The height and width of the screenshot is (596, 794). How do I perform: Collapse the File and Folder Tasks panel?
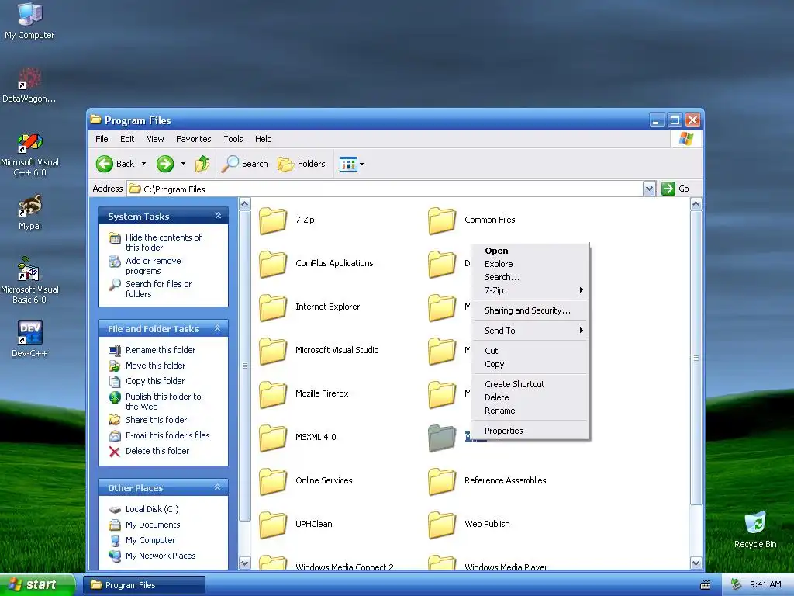218,328
